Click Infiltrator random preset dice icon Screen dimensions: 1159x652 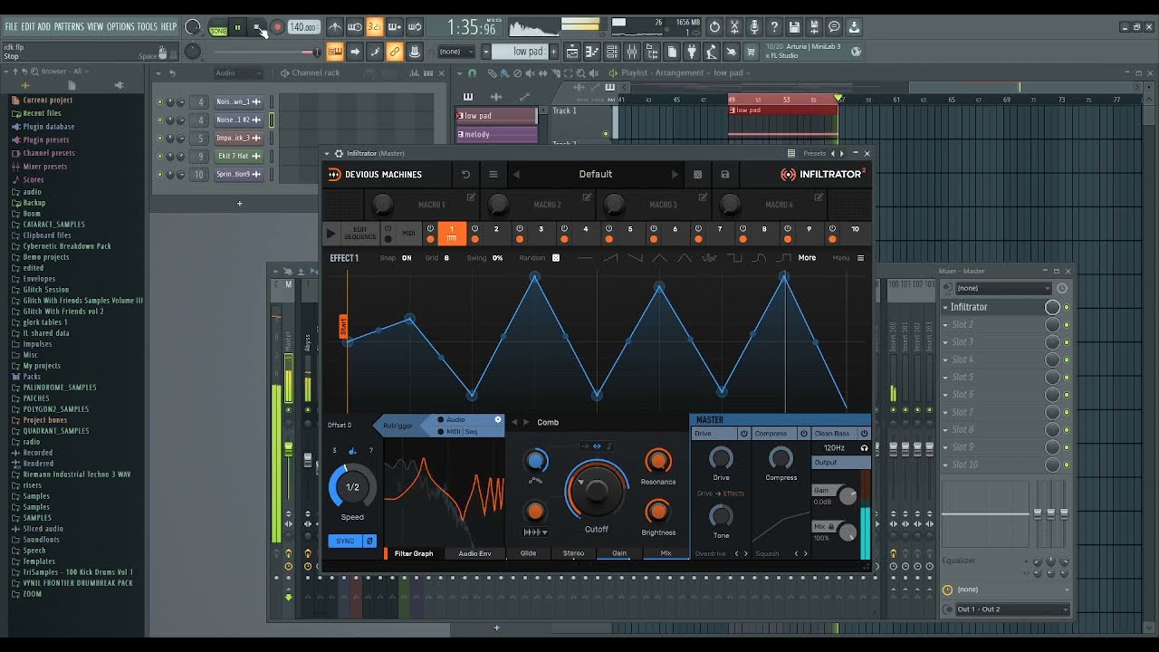tap(697, 174)
